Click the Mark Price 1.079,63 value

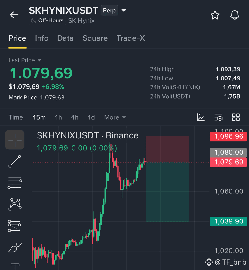click(52, 98)
